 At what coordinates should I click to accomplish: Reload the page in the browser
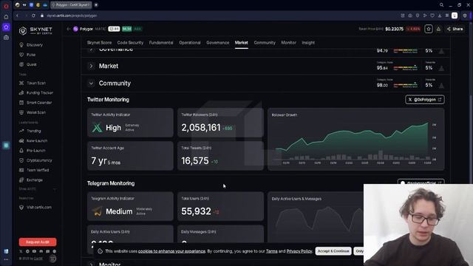coord(33,16)
